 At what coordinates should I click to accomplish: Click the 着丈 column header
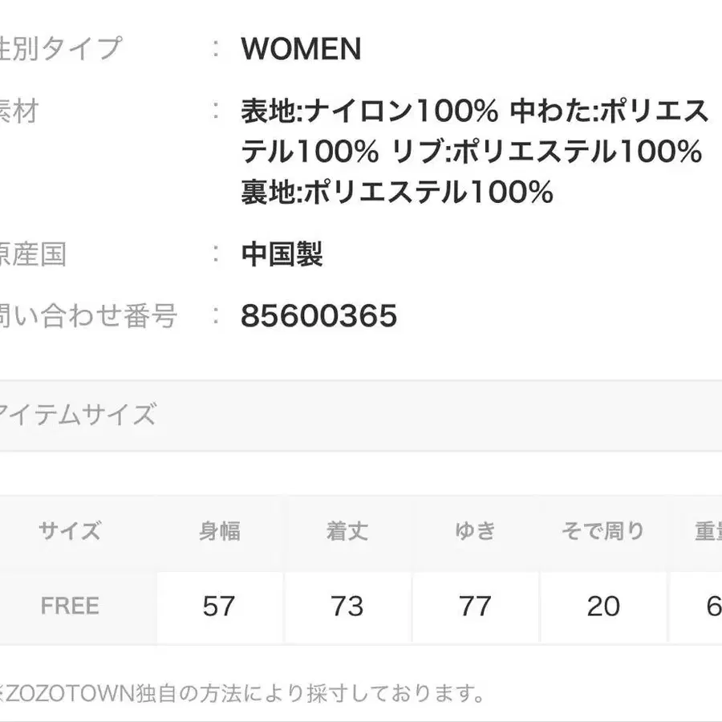[x=347, y=531]
